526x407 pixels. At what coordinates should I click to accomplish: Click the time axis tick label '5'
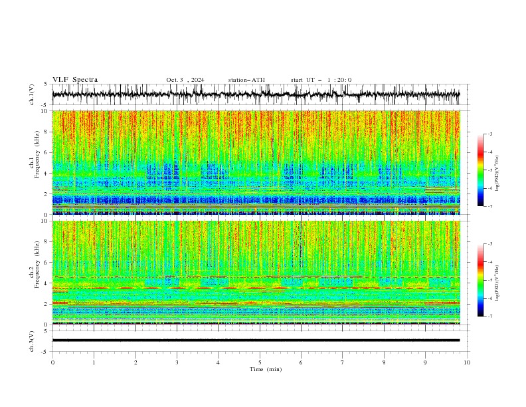260,362
